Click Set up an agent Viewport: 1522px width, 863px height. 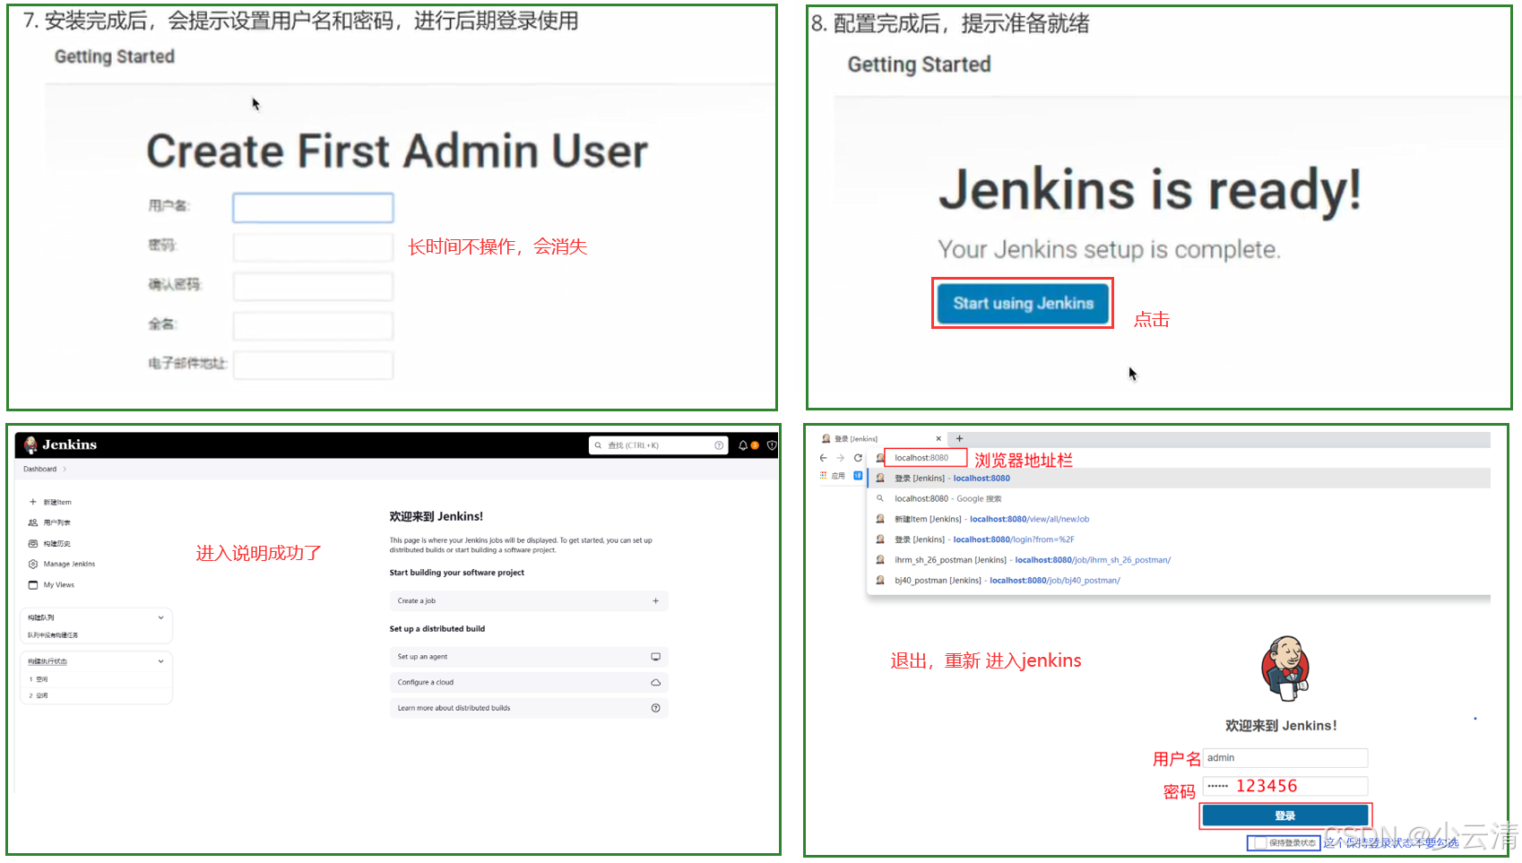point(529,657)
